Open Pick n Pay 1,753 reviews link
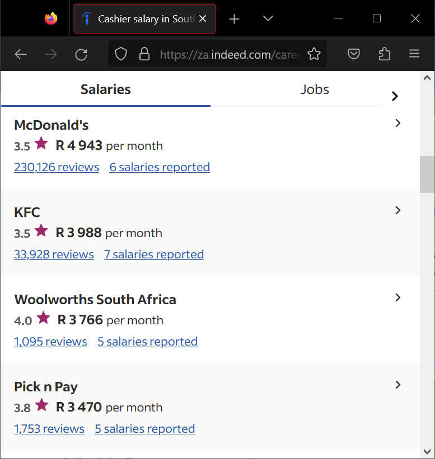Viewport: 435px width, 459px height. pyautogui.click(x=49, y=429)
